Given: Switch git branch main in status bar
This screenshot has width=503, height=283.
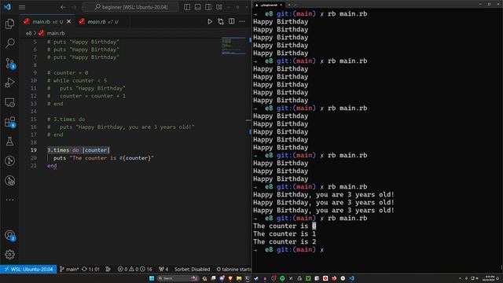Looking at the screenshot, I should click(69, 269).
